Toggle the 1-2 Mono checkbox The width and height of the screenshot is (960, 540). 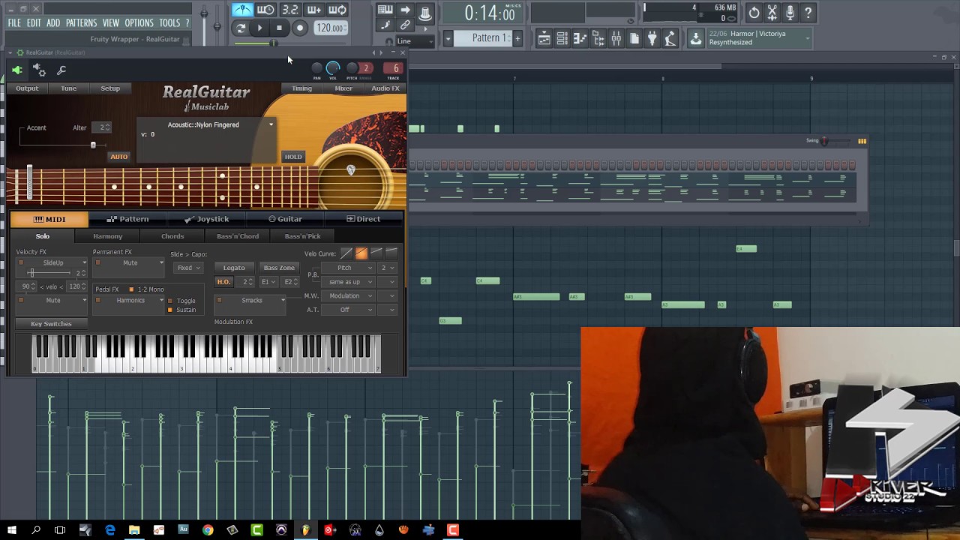[131, 289]
